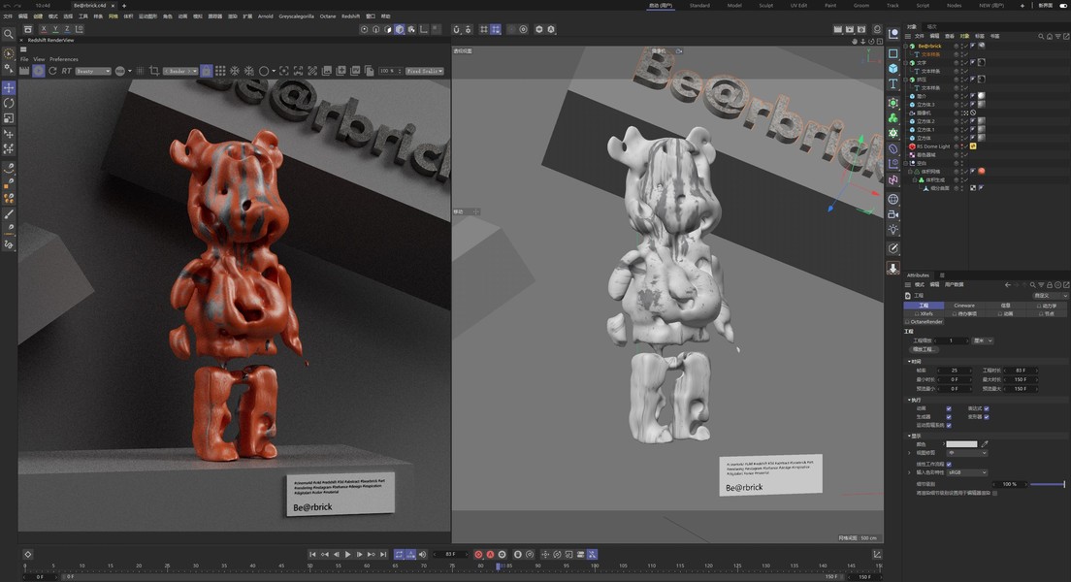Click the globe floor/sky icon in palette
1071x582 pixels.
click(893, 200)
